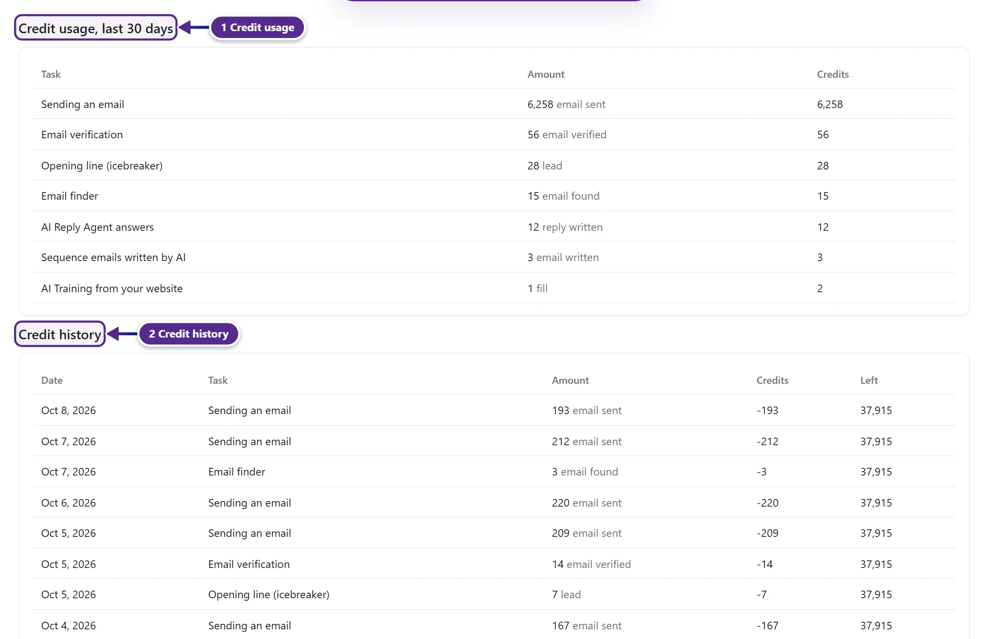The width and height of the screenshot is (985, 639).
Task: Click '209 email sent' in history
Action: coord(587,533)
